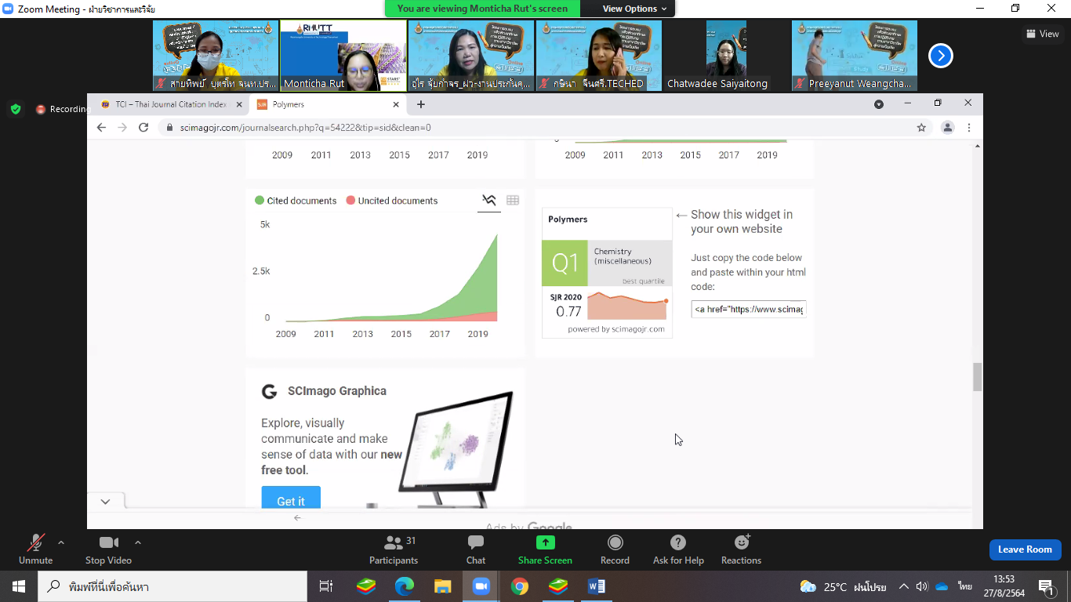This screenshot has width=1071, height=602.
Task: Open Microsoft Edge from taskbar
Action: pos(405,586)
